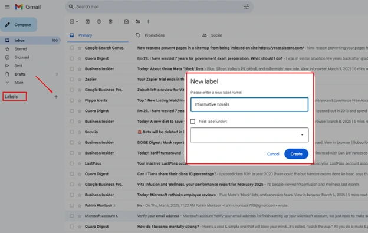Image resolution: width=368 pixels, height=233 pixels.
Task: Click the Compose button
Action: [18, 25]
